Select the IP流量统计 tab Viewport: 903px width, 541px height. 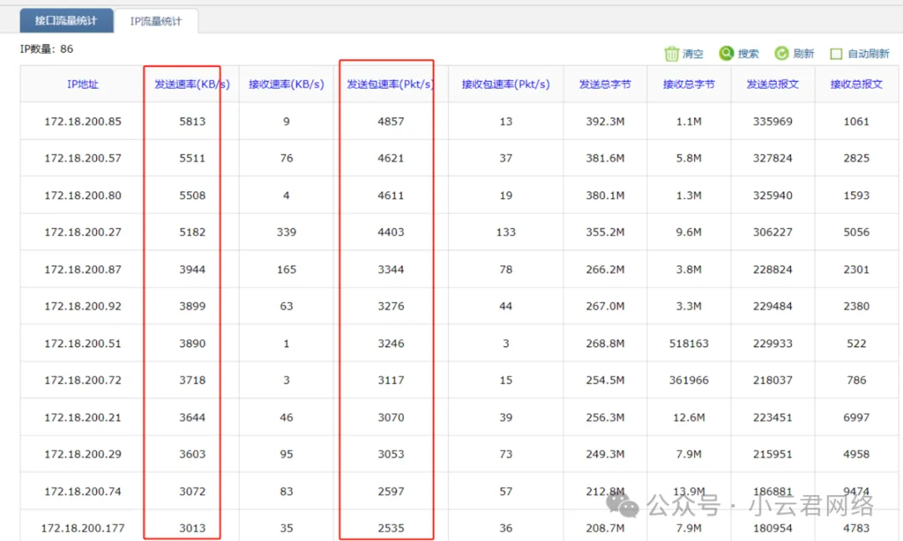click(156, 21)
